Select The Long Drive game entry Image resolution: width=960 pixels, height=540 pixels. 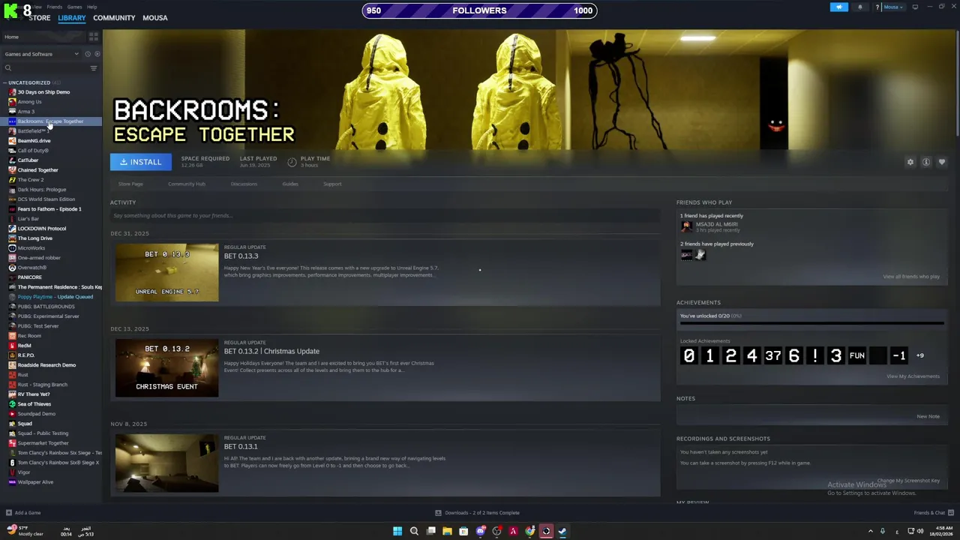[x=35, y=238]
